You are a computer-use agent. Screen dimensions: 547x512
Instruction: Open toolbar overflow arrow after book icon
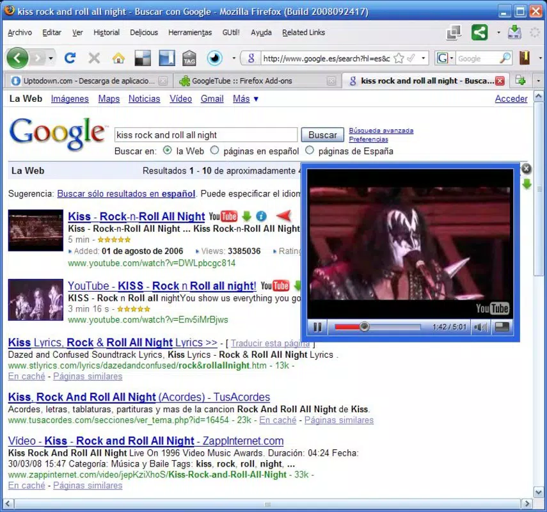541,58
